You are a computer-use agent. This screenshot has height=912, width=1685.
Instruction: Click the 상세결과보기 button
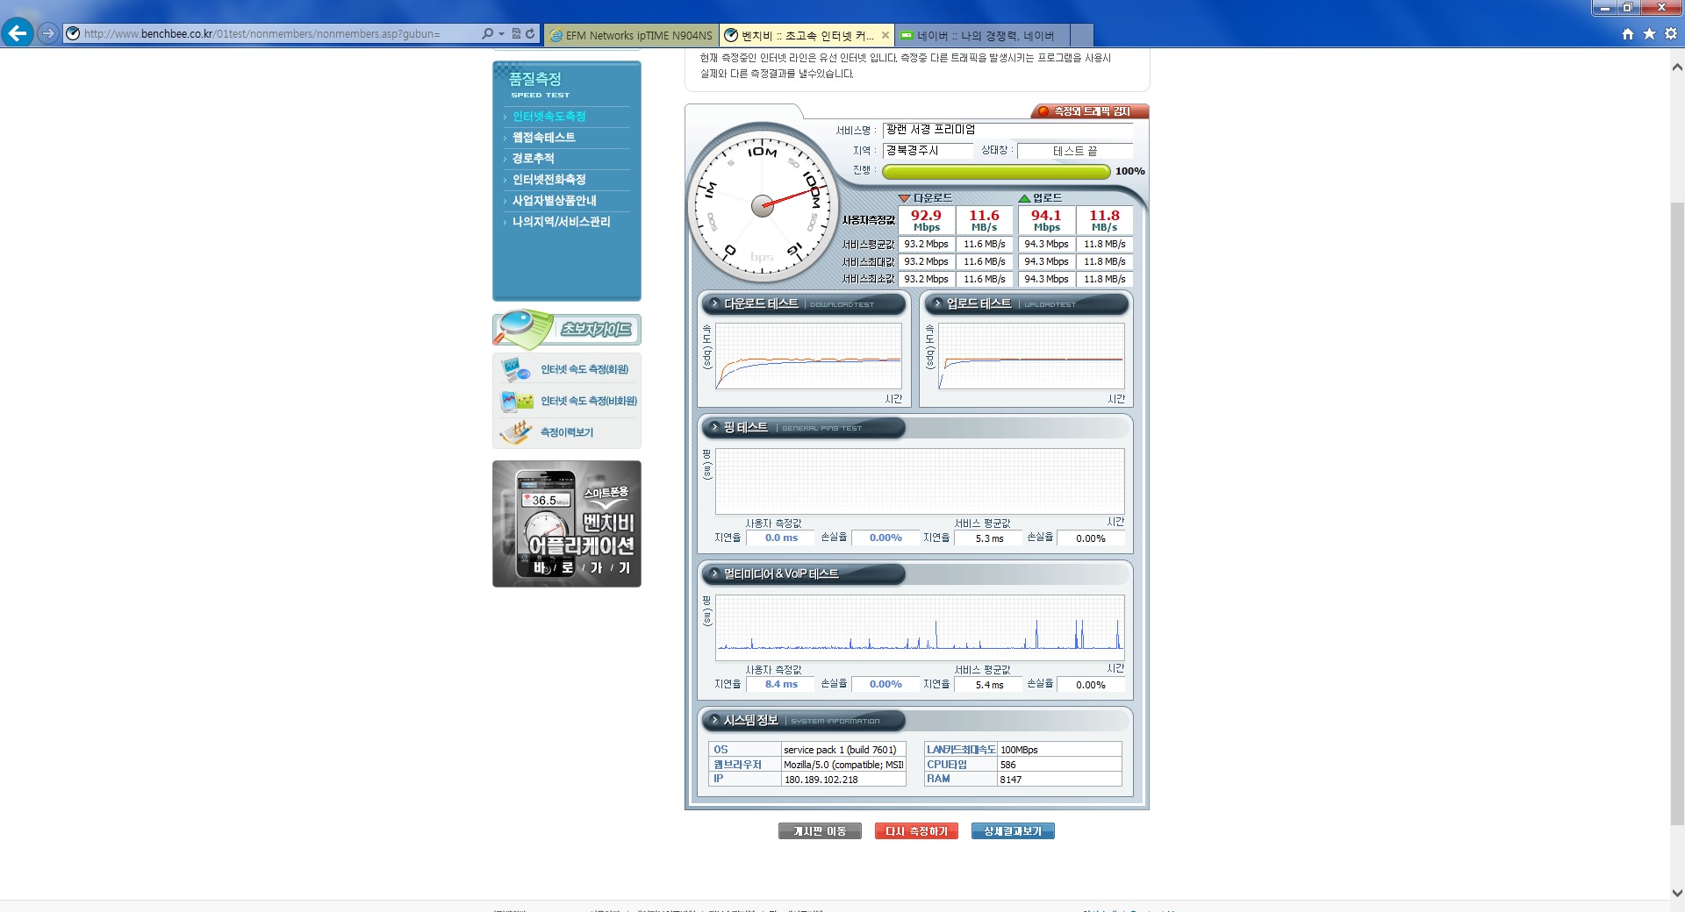click(x=1013, y=831)
